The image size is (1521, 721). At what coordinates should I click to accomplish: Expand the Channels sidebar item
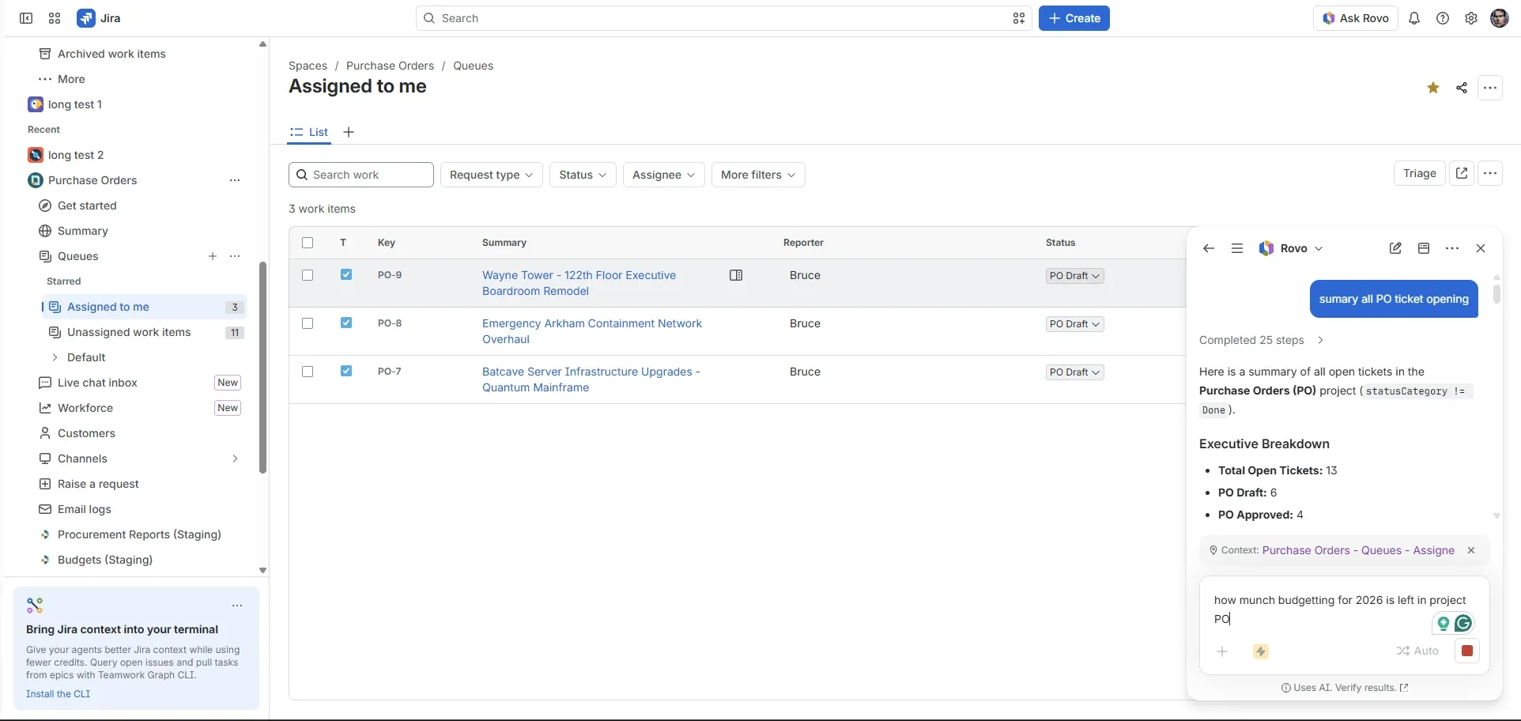click(235, 459)
